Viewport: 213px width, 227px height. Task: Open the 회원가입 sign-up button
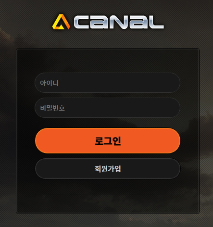tap(108, 169)
